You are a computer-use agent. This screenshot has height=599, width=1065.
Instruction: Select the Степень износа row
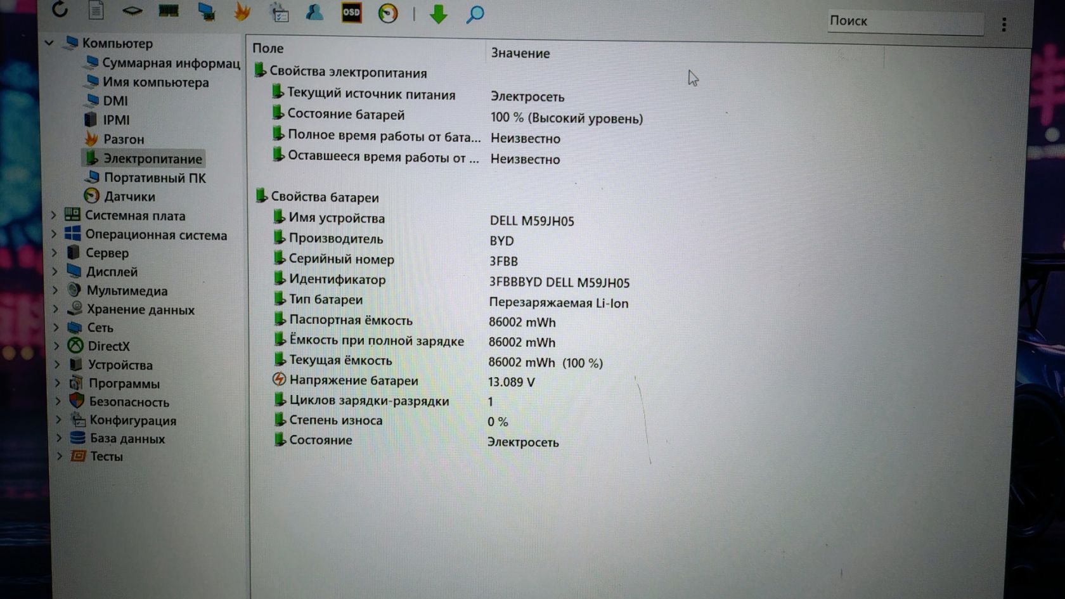point(390,421)
